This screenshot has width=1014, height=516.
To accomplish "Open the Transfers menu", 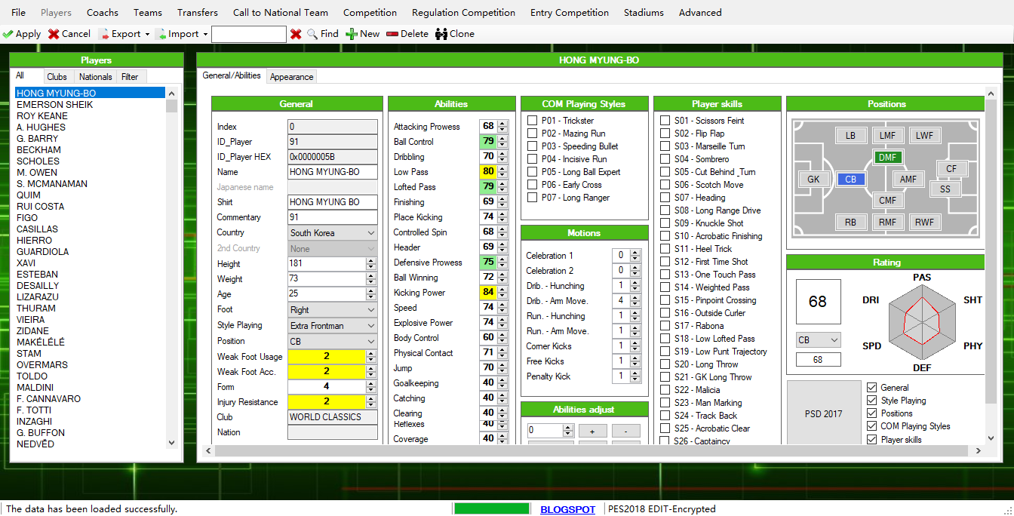I will (x=198, y=13).
